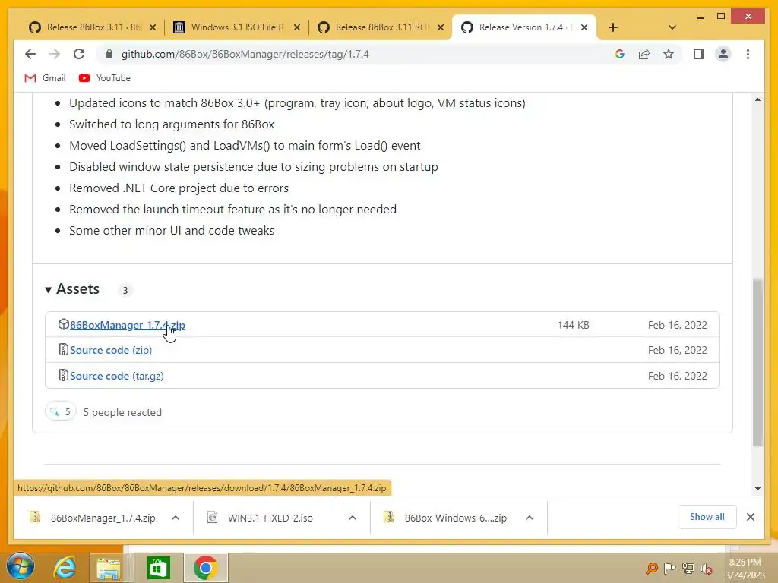The width and height of the screenshot is (778, 583).
Task: Switch to Release 86Box 3.11 tab
Action: pos(93,27)
